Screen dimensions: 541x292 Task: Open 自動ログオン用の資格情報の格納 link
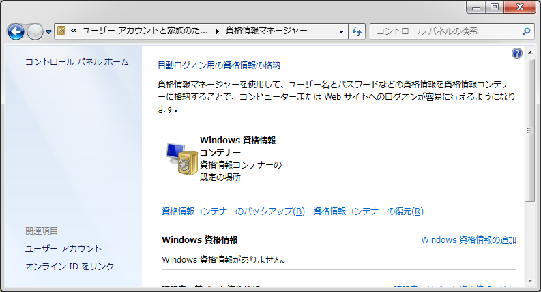pyautogui.click(x=219, y=65)
